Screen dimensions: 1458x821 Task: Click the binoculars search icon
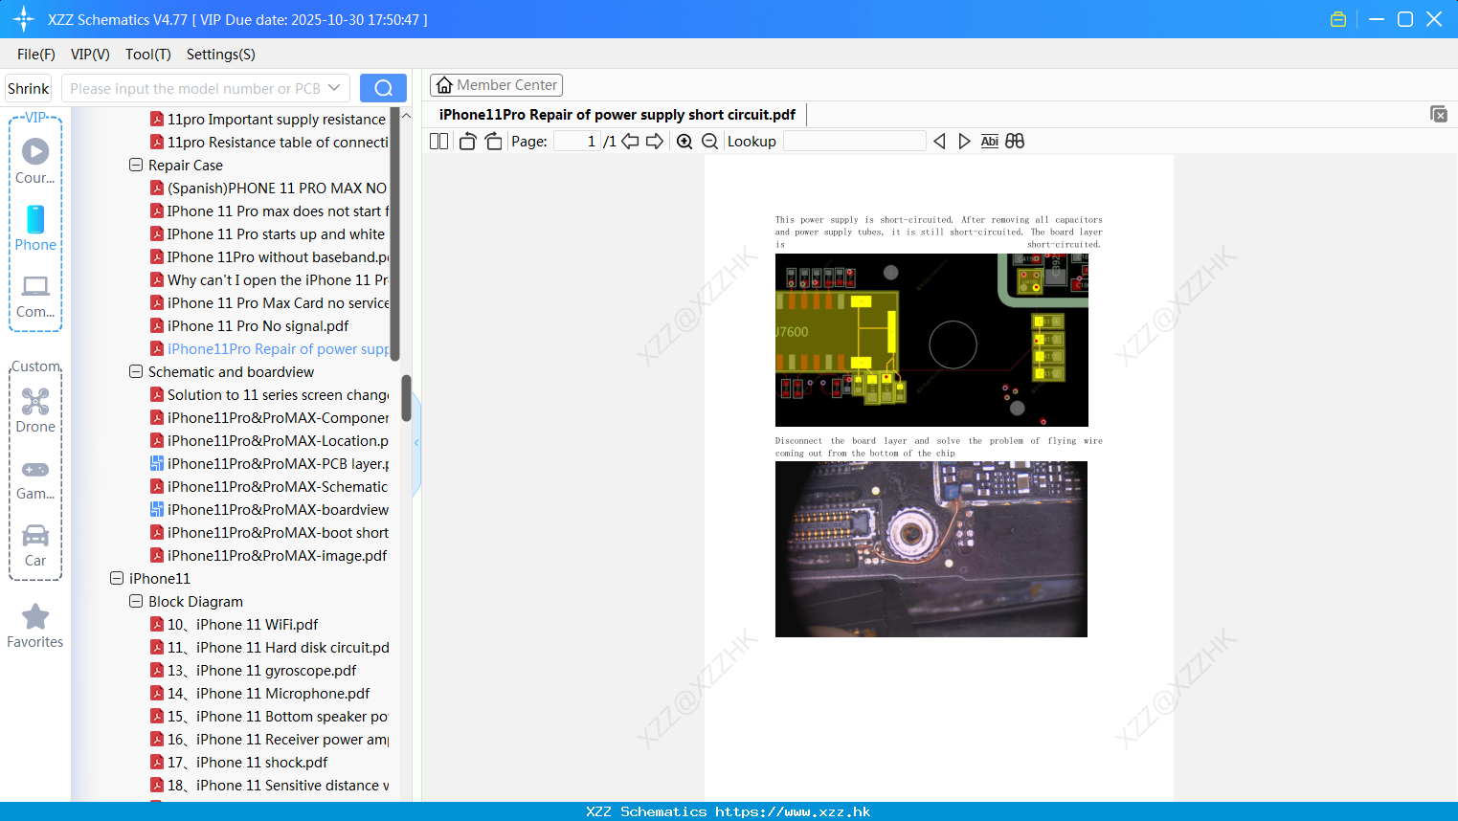pos(1015,141)
